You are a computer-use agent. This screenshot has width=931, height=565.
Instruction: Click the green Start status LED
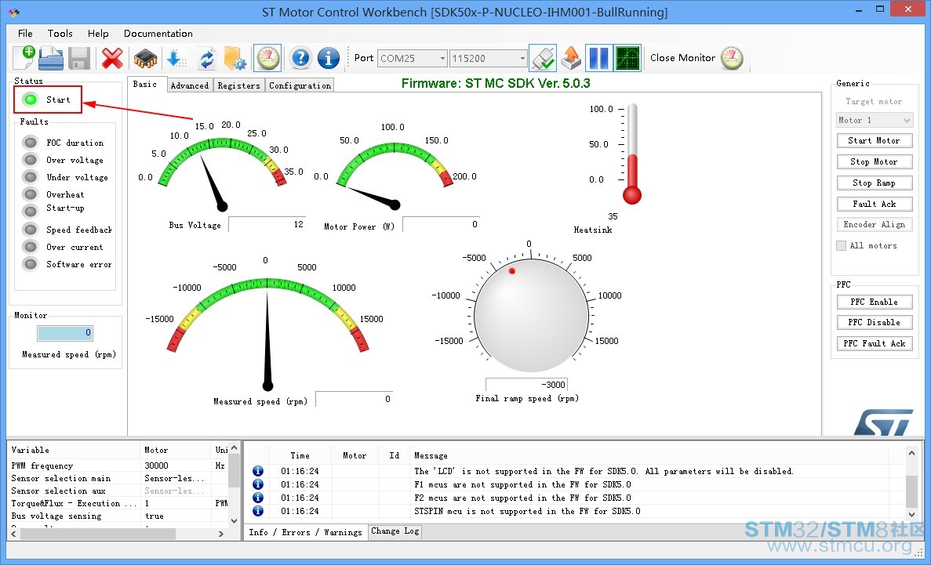31,100
